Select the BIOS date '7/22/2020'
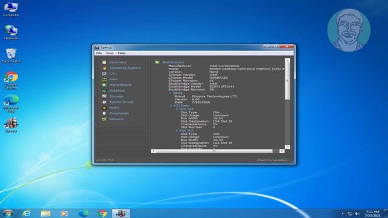This screenshot has width=388, height=218. [x=201, y=102]
